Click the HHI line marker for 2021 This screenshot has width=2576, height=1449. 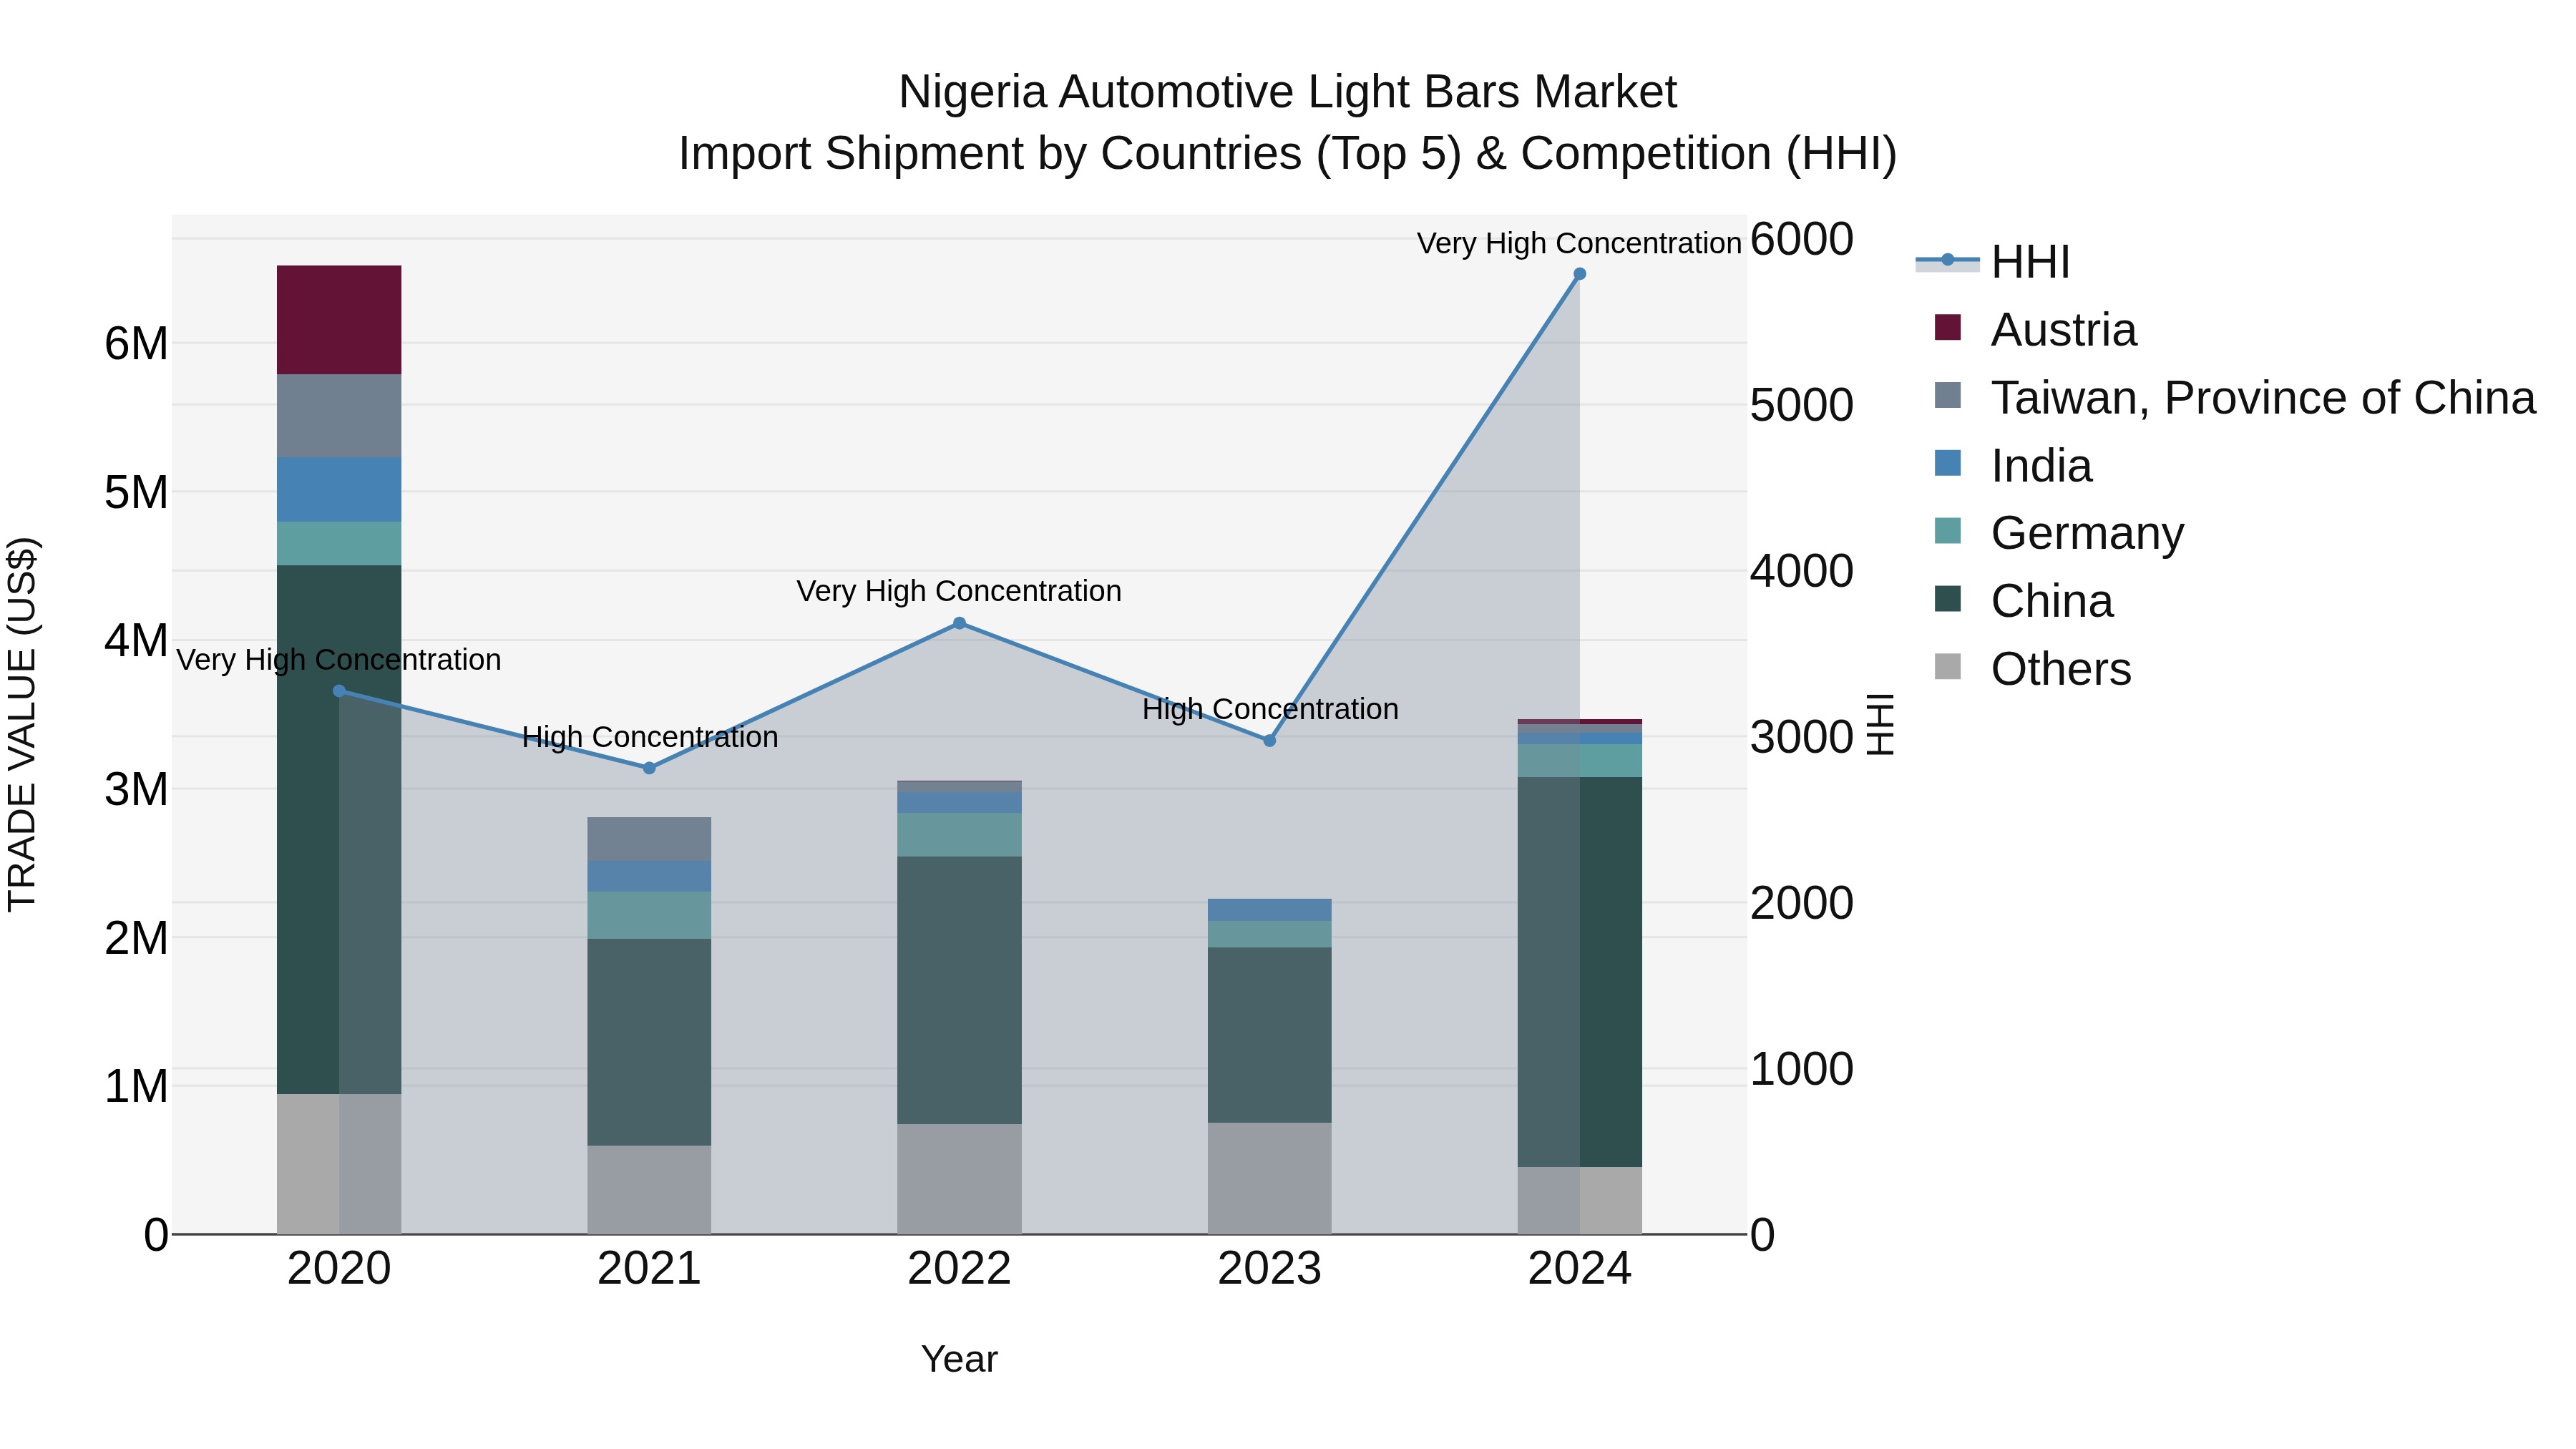point(649,768)
